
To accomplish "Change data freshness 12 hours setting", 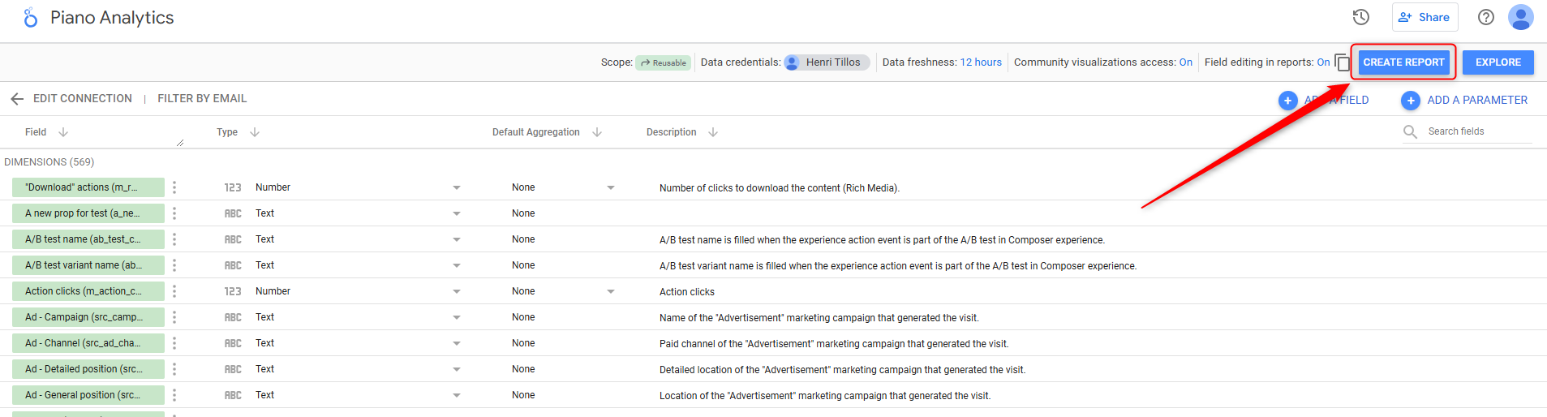I will tap(980, 62).
